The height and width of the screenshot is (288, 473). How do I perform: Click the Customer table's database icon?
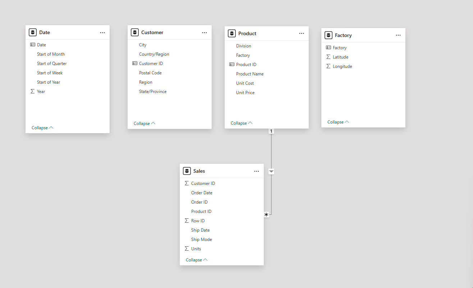click(x=135, y=32)
